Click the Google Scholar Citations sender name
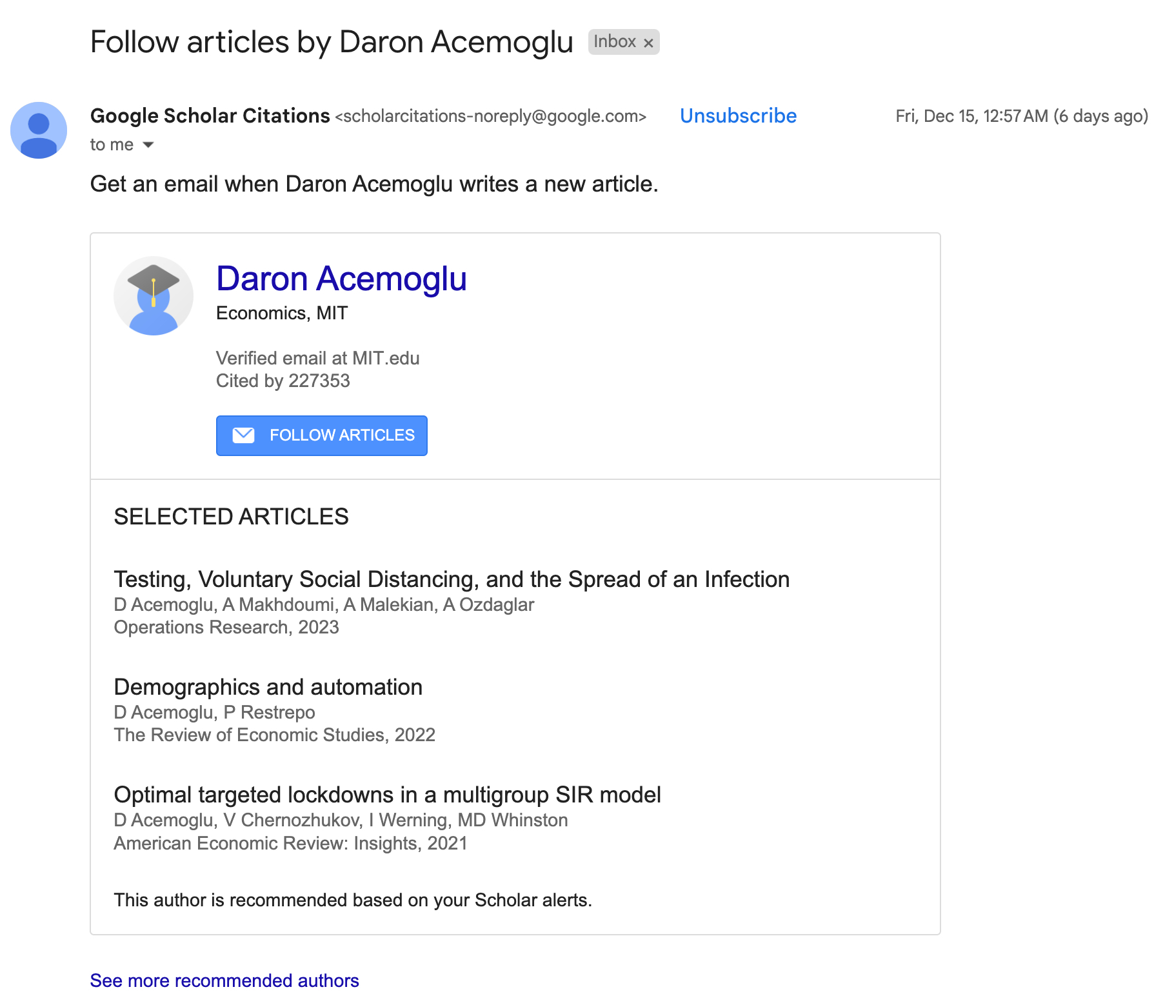This screenshot has height=1005, width=1174. (210, 115)
